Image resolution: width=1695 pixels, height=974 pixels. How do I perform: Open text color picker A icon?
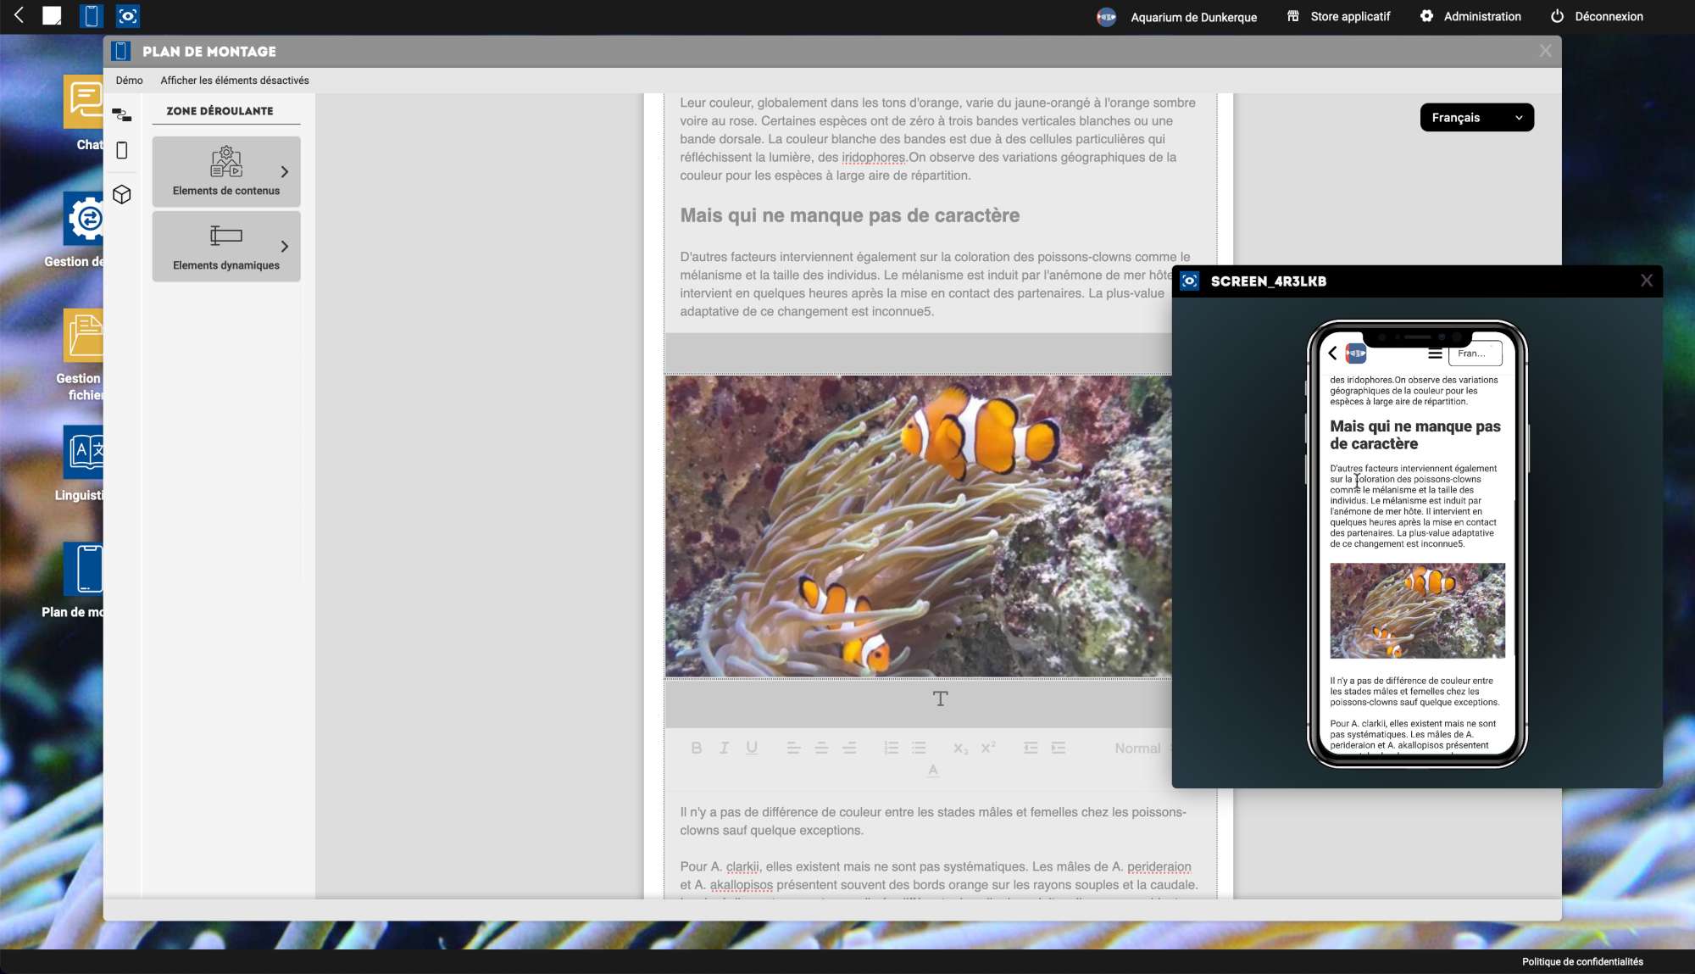pyautogui.click(x=933, y=771)
